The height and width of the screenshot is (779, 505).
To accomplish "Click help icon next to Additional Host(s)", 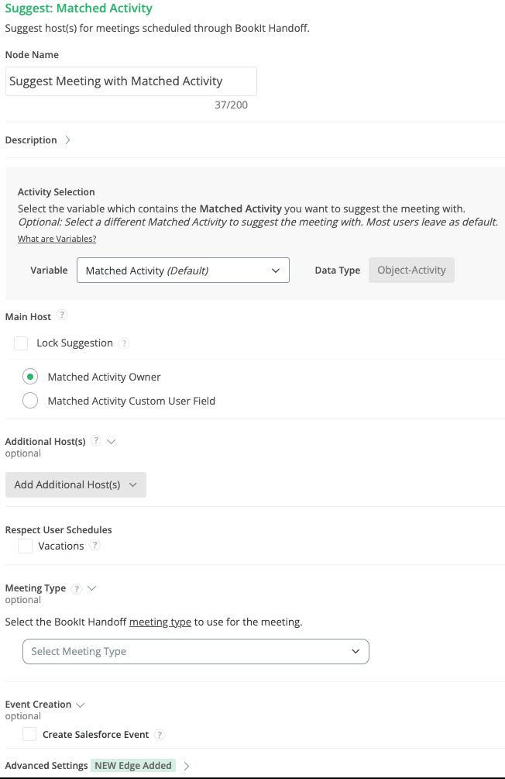I will click(x=96, y=440).
